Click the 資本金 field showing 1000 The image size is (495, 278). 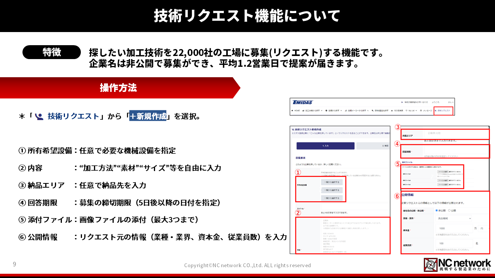454,229
